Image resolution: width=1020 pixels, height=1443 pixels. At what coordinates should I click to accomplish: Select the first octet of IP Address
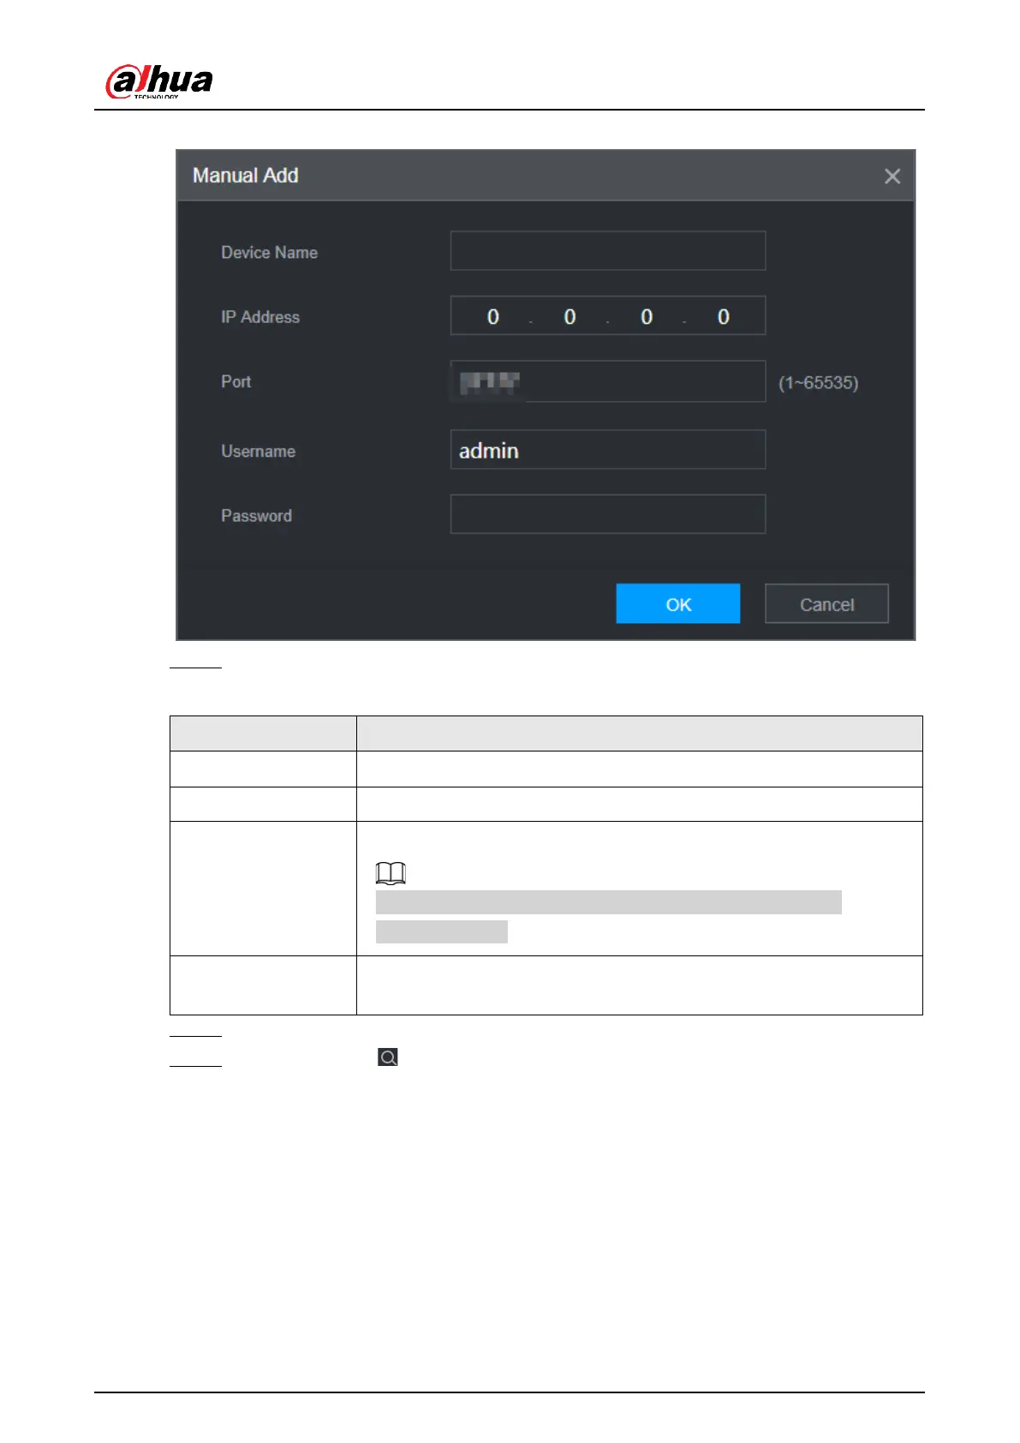pyautogui.click(x=493, y=317)
